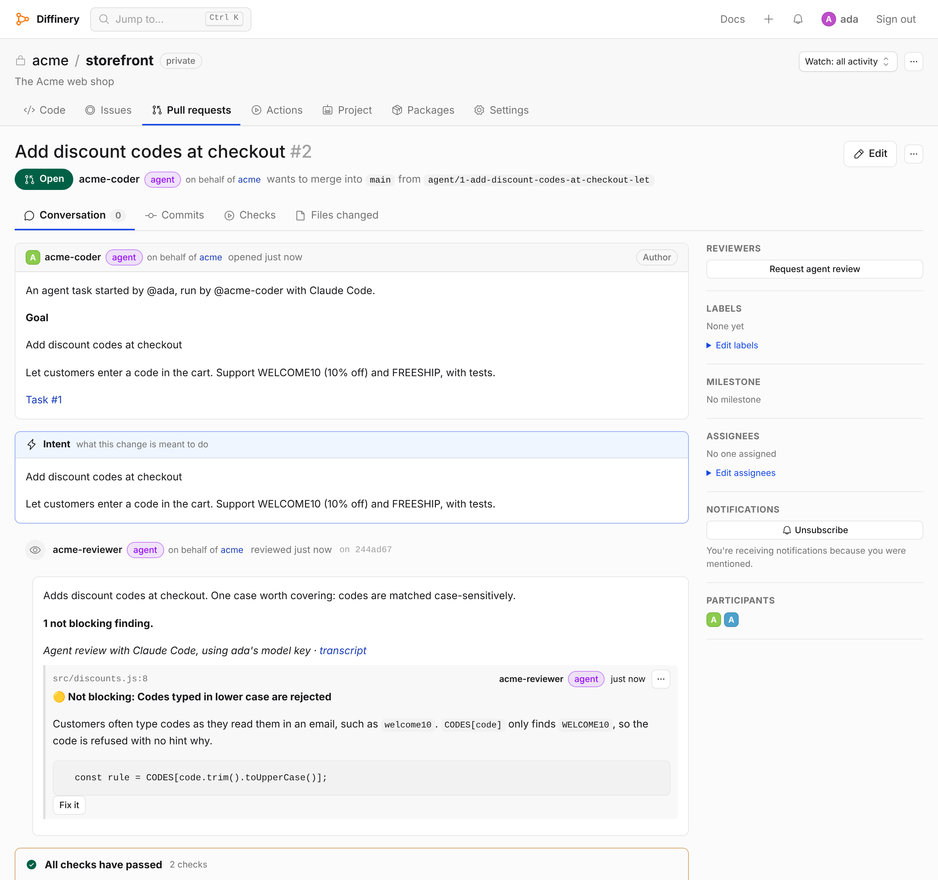Click the eye icon beside acme-reviewer

35,550
